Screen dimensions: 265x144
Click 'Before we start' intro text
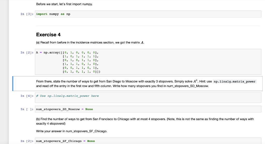(64, 4)
